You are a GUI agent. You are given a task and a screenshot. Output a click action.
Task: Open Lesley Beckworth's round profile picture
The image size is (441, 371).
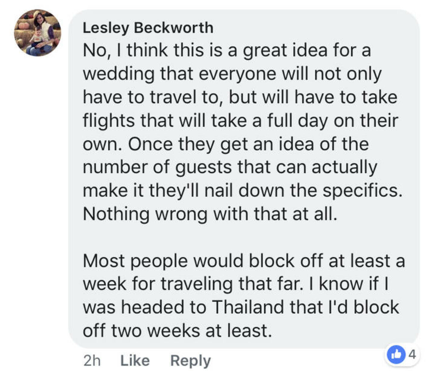click(38, 33)
